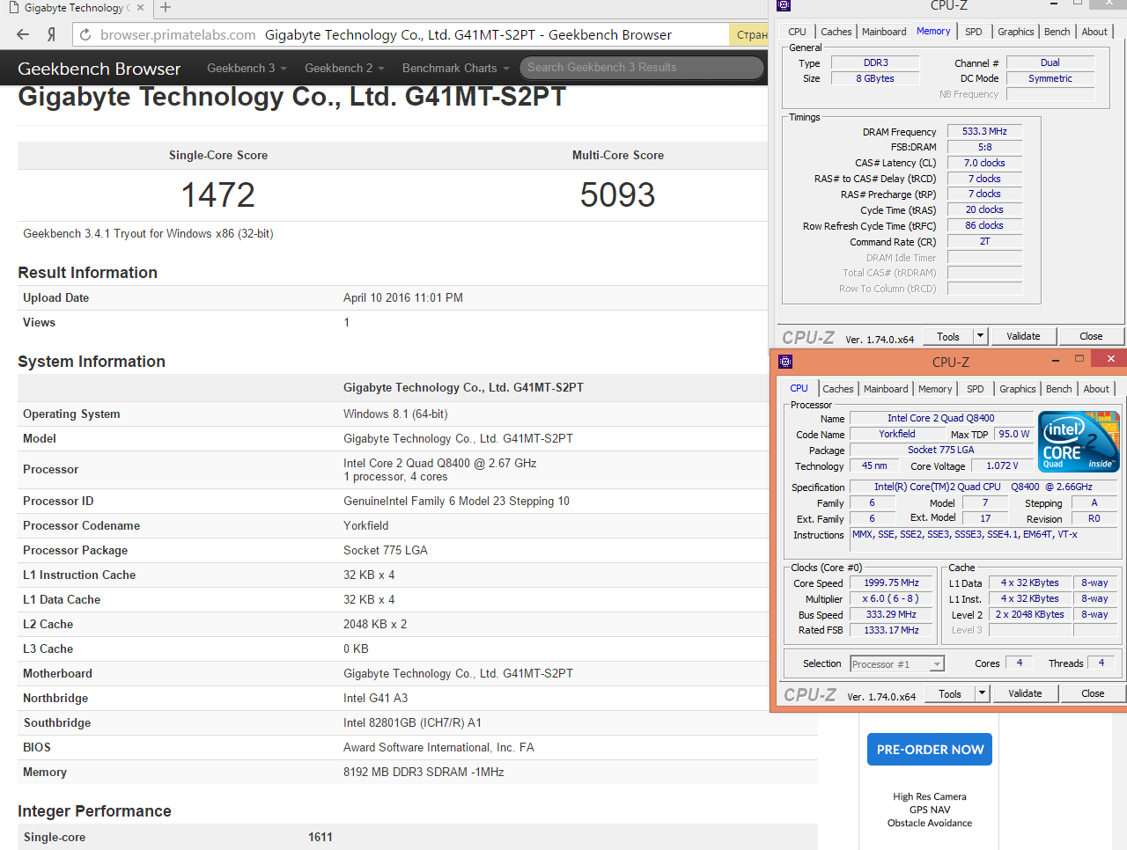Open Tools dropdown arrow in upper CPU-Z
Screen dimensions: 1127x850
click(981, 336)
